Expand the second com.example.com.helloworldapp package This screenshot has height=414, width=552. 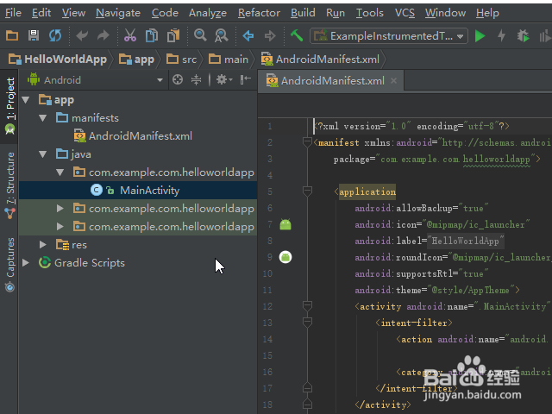click(60, 209)
